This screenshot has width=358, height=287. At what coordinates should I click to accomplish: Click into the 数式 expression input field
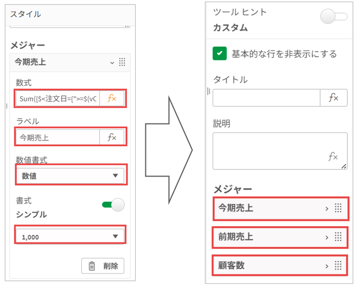coord(57,98)
